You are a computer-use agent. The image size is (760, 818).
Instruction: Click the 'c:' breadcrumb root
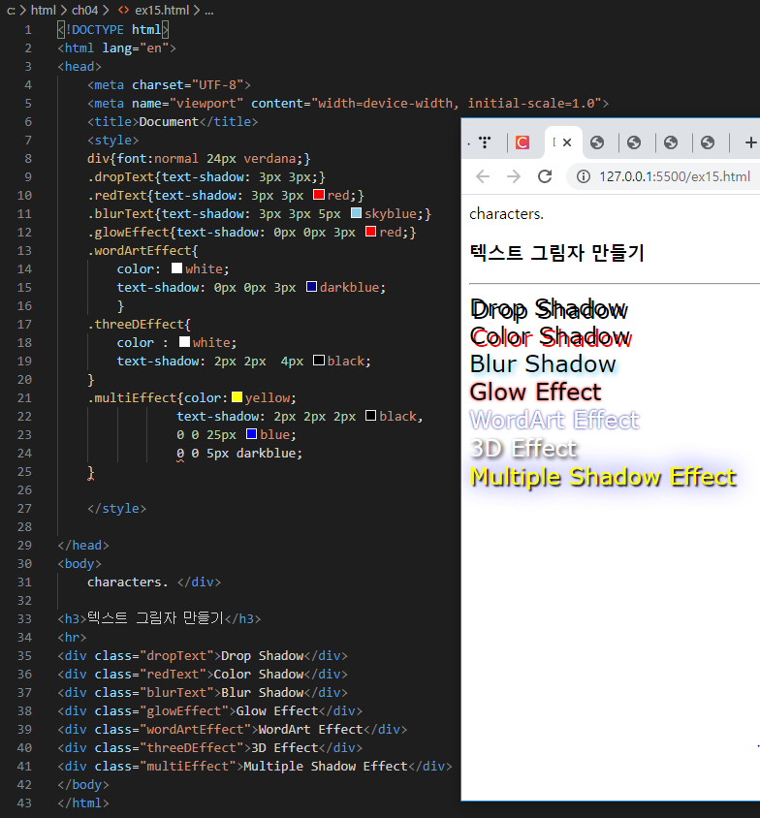[x=11, y=11]
